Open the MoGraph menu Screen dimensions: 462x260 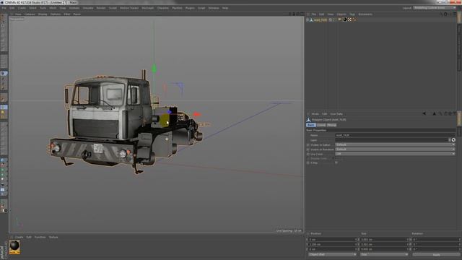click(147, 8)
